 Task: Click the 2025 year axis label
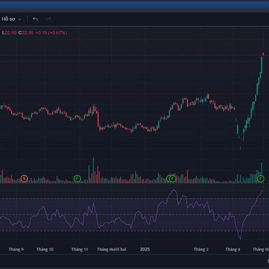[145, 249]
